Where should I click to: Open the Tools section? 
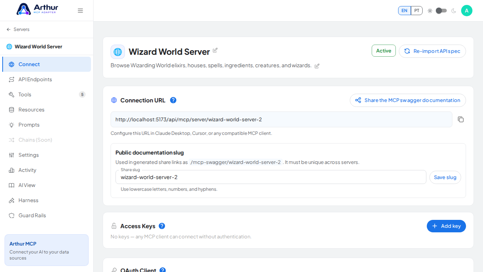point(47,94)
